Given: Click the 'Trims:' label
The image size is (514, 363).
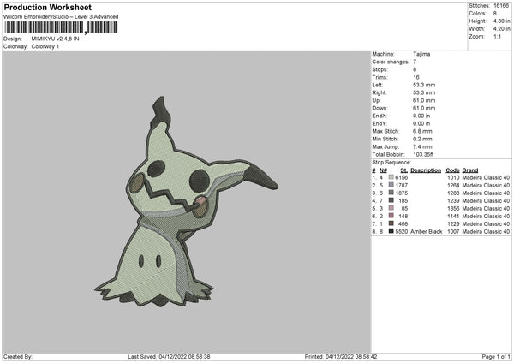Looking at the screenshot, I should (380, 77).
